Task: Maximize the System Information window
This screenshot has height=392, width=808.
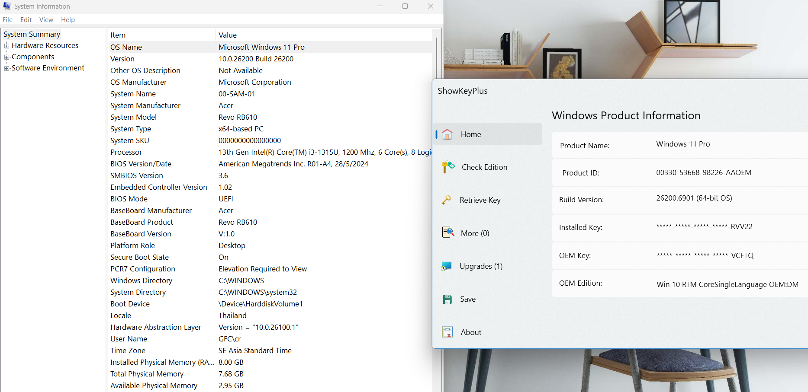Action: (x=405, y=6)
